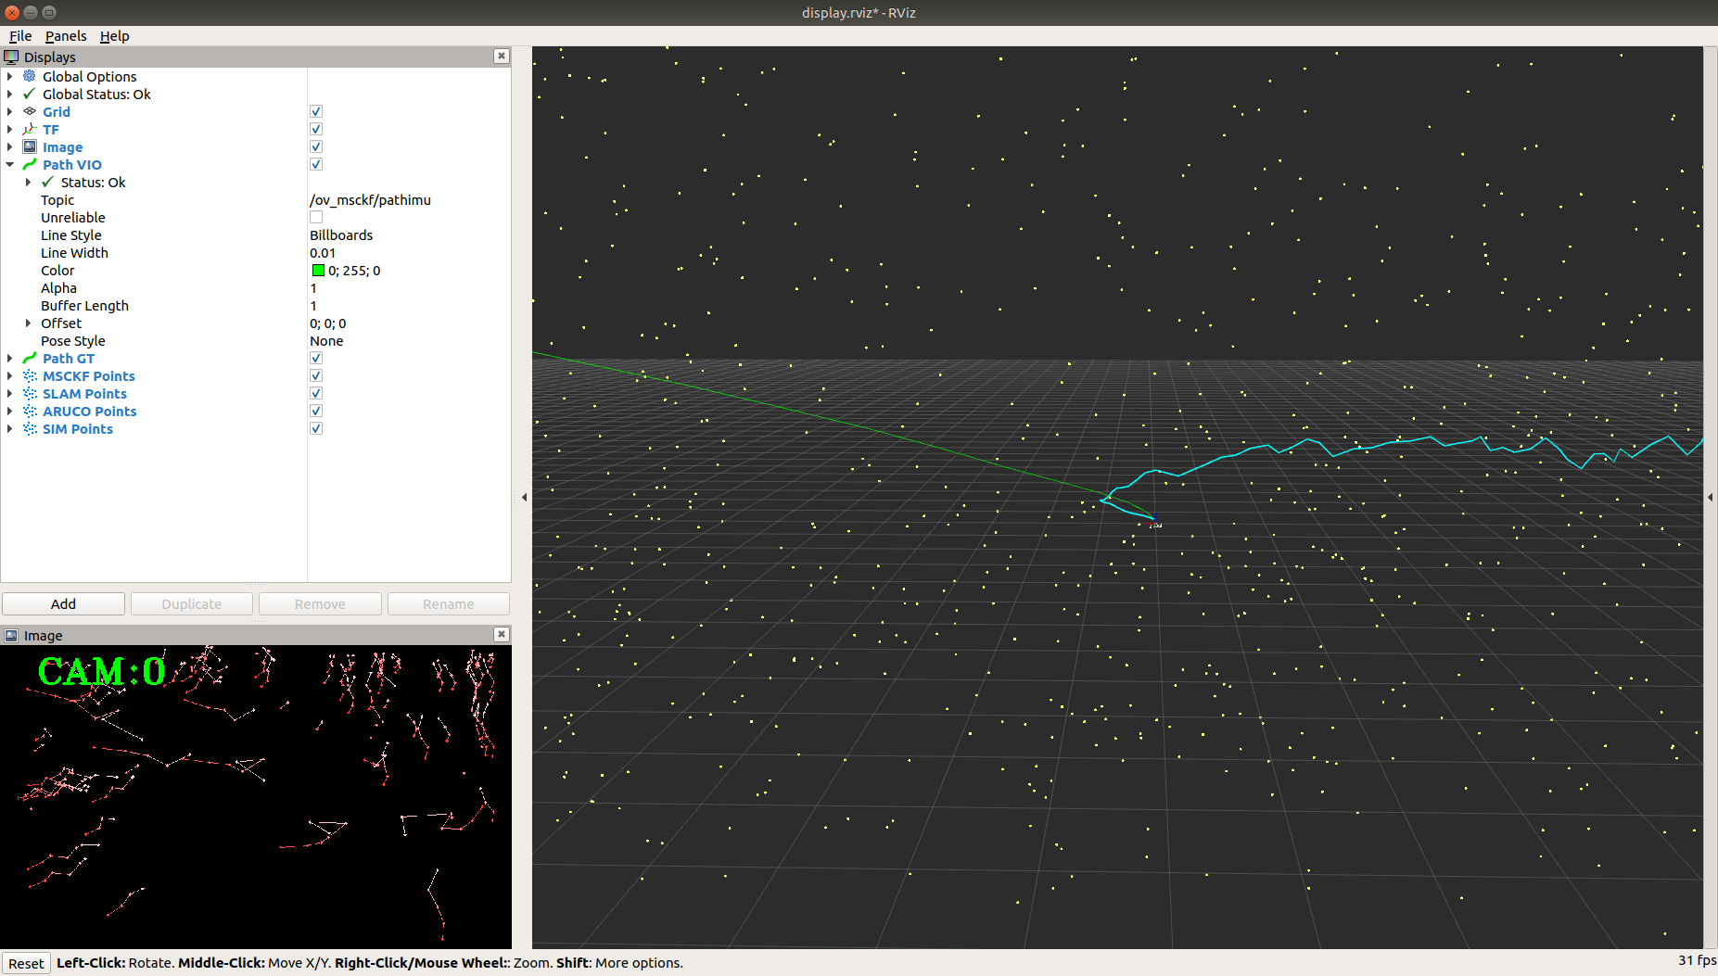Image resolution: width=1718 pixels, height=976 pixels.
Task: Enable the Unreliable option
Action: 315,217
